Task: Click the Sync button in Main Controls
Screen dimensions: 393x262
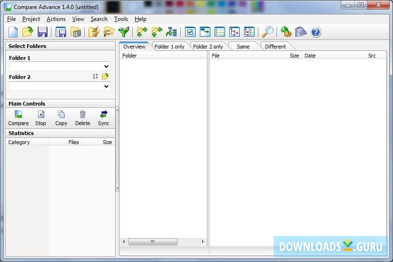Action: 104,118
